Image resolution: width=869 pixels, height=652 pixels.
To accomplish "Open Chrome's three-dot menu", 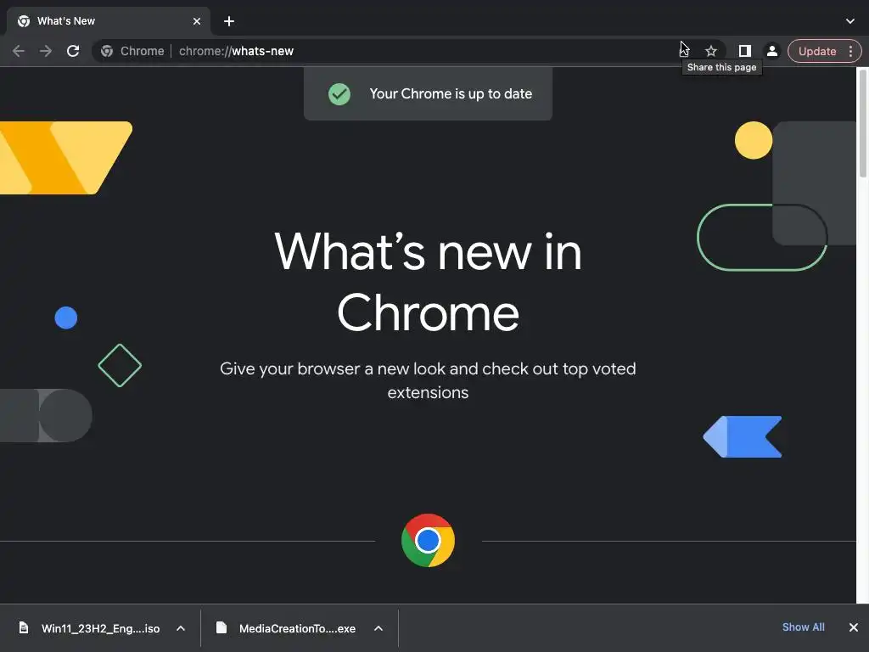I will coord(850,51).
